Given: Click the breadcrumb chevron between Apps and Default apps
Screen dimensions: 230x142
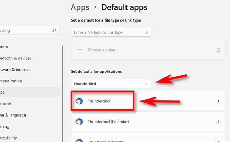Looking at the screenshot, I should [x=95, y=7].
